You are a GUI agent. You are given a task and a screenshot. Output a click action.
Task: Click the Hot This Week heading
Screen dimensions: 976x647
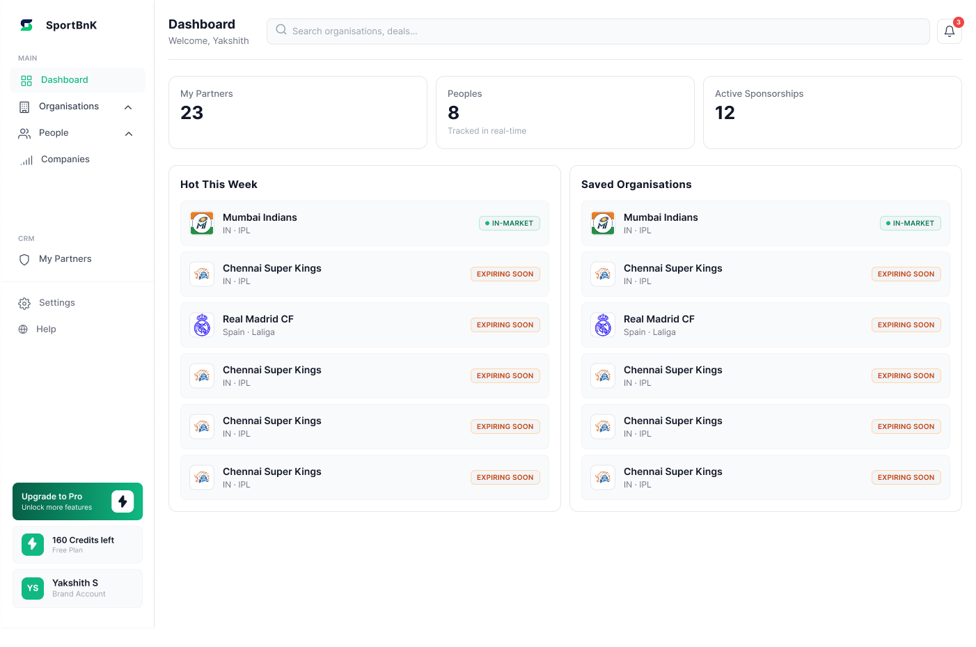219,185
